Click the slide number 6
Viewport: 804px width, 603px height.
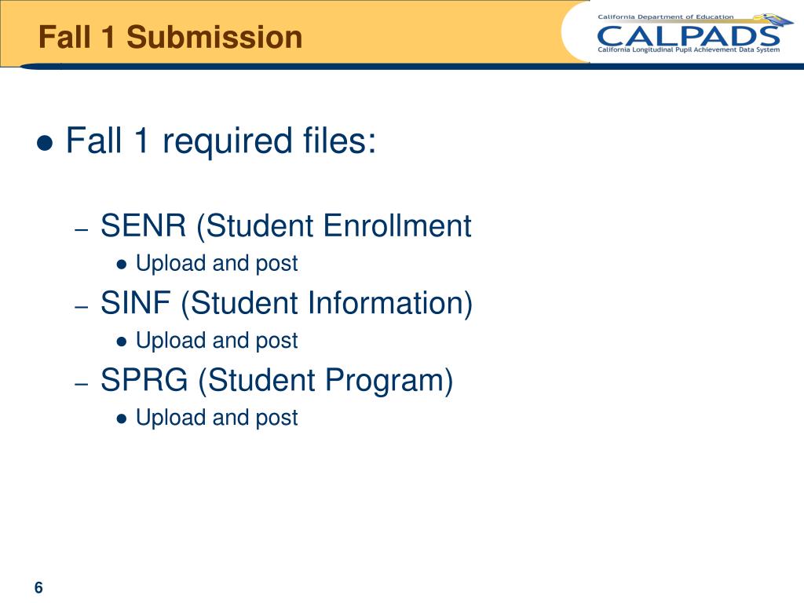tap(38, 587)
